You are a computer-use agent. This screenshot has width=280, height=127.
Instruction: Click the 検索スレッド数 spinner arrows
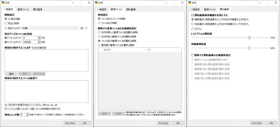point(27,115)
